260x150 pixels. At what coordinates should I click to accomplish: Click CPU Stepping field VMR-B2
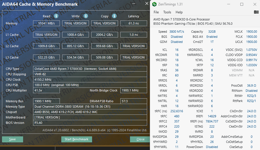90,74
